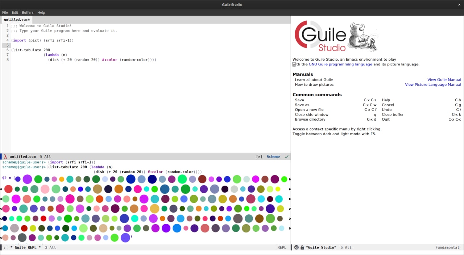The height and width of the screenshot is (255, 464).
Task: Click the REPL mode indicator
Action: click(x=282, y=247)
